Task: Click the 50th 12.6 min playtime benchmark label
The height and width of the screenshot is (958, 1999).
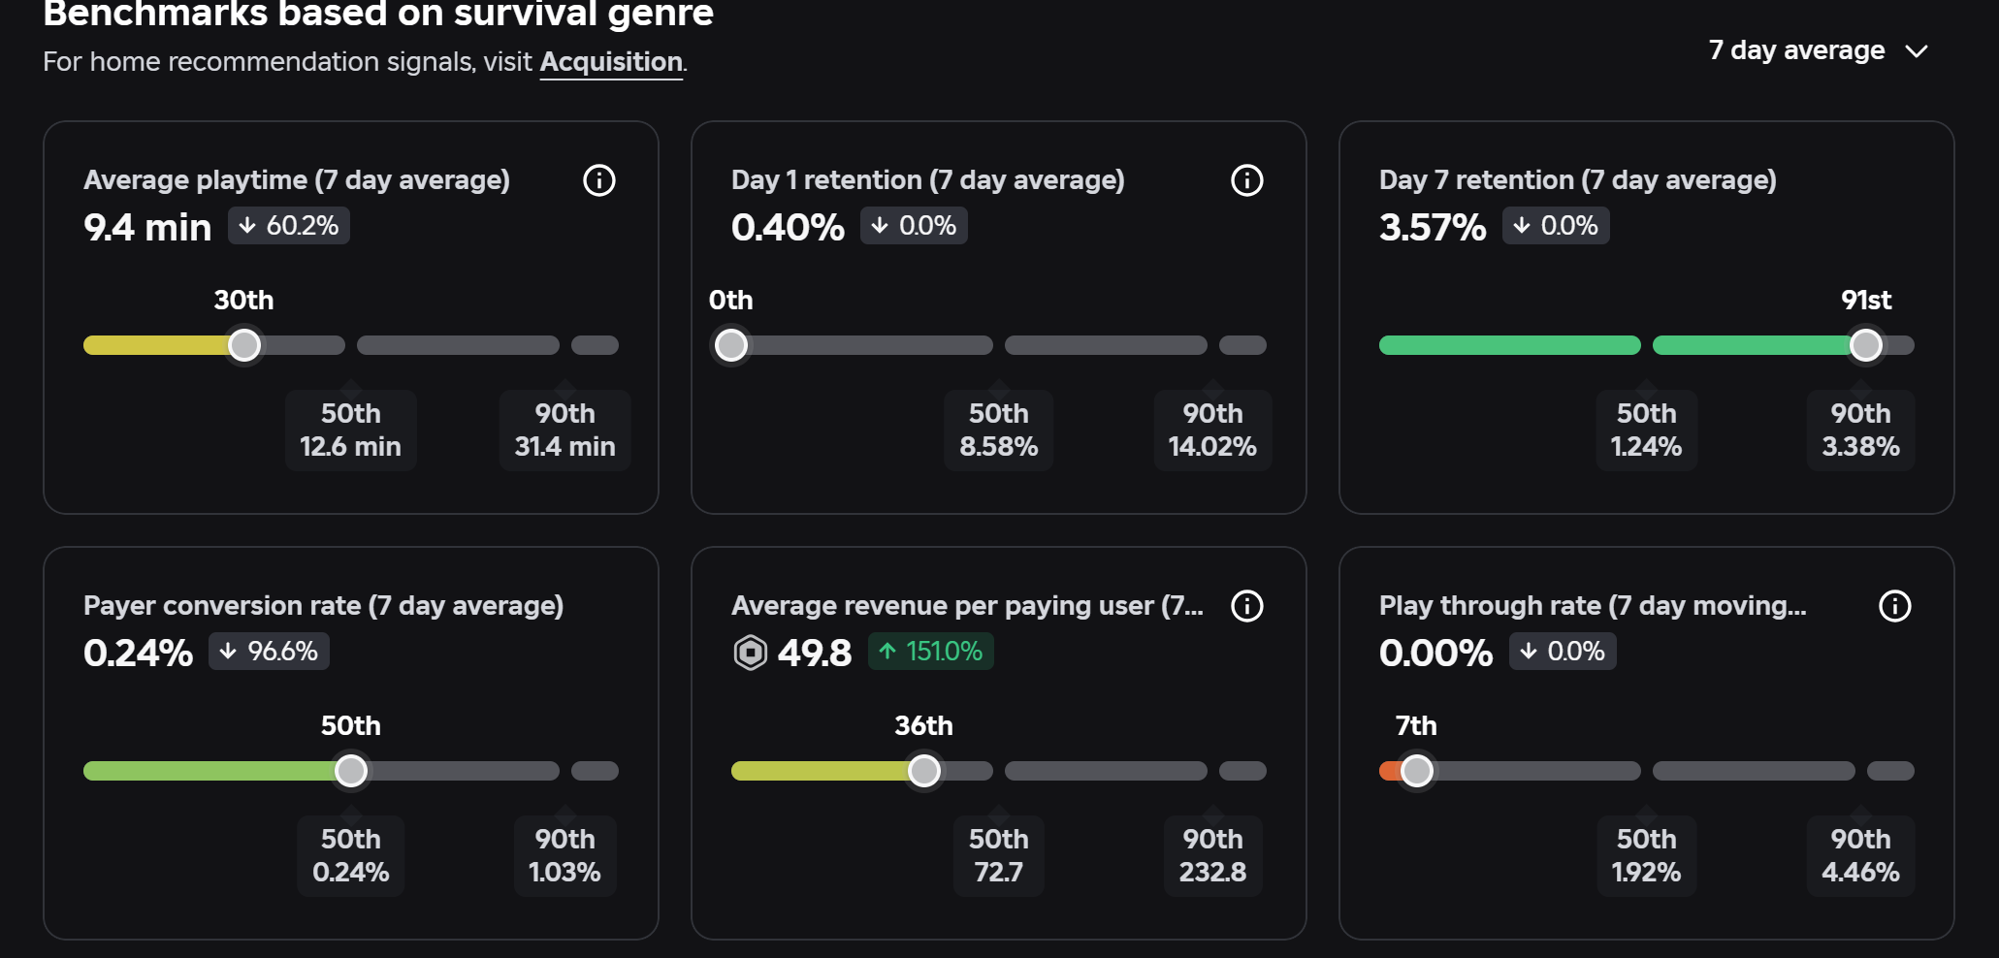Action: click(351, 431)
